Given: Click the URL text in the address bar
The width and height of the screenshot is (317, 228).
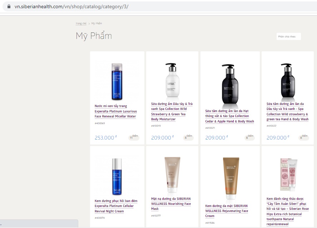Looking at the screenshot, I should [71, 7].
